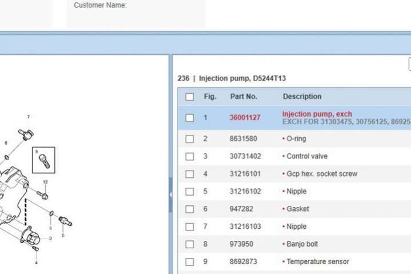Select the Gasket row 947282

(x=297, y=209)
